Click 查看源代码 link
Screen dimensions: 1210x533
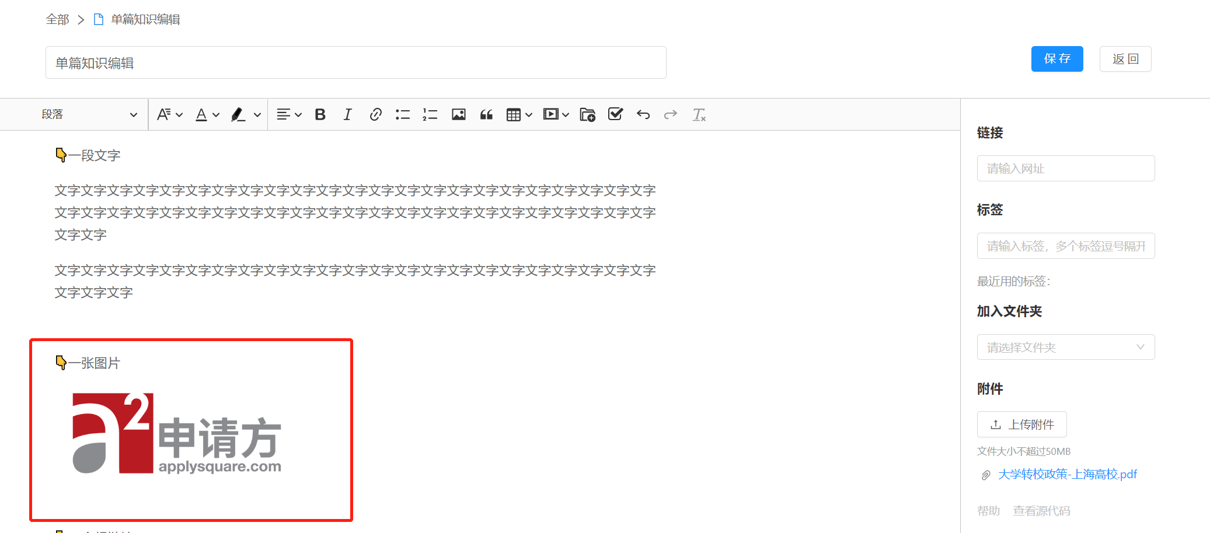click(x=1041, y=511)
